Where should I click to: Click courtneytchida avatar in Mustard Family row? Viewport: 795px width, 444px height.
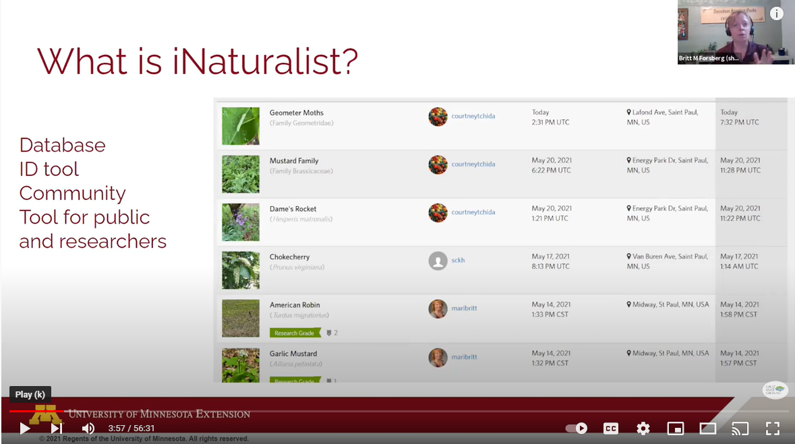[438, 164]
